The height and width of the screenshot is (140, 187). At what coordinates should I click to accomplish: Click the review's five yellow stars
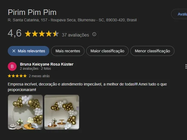17,76
